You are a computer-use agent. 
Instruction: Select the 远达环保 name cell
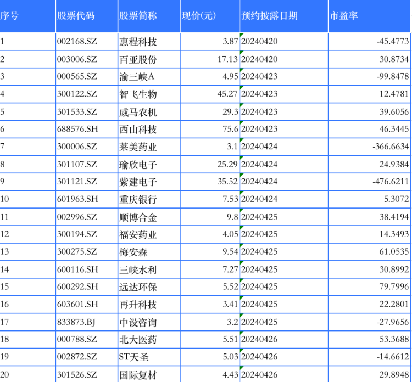tap(149, 287)
